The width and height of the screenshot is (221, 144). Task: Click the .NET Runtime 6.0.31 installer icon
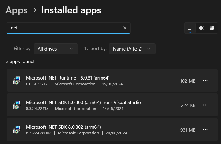tap(16, 81)
